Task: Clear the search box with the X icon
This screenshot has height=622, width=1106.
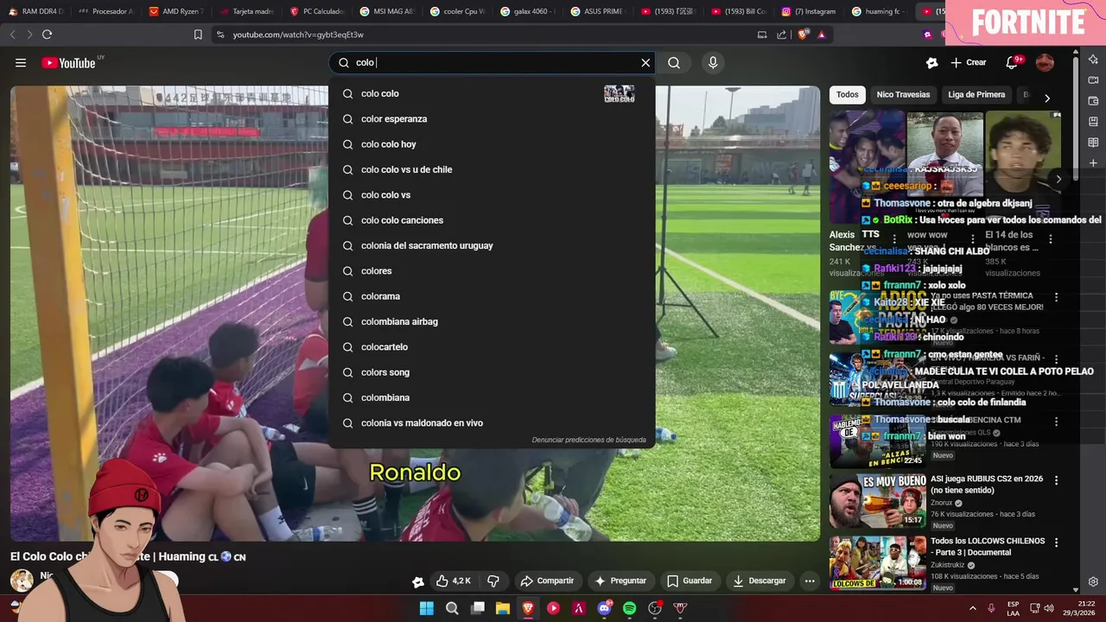Action: click(x=645, y=62)
